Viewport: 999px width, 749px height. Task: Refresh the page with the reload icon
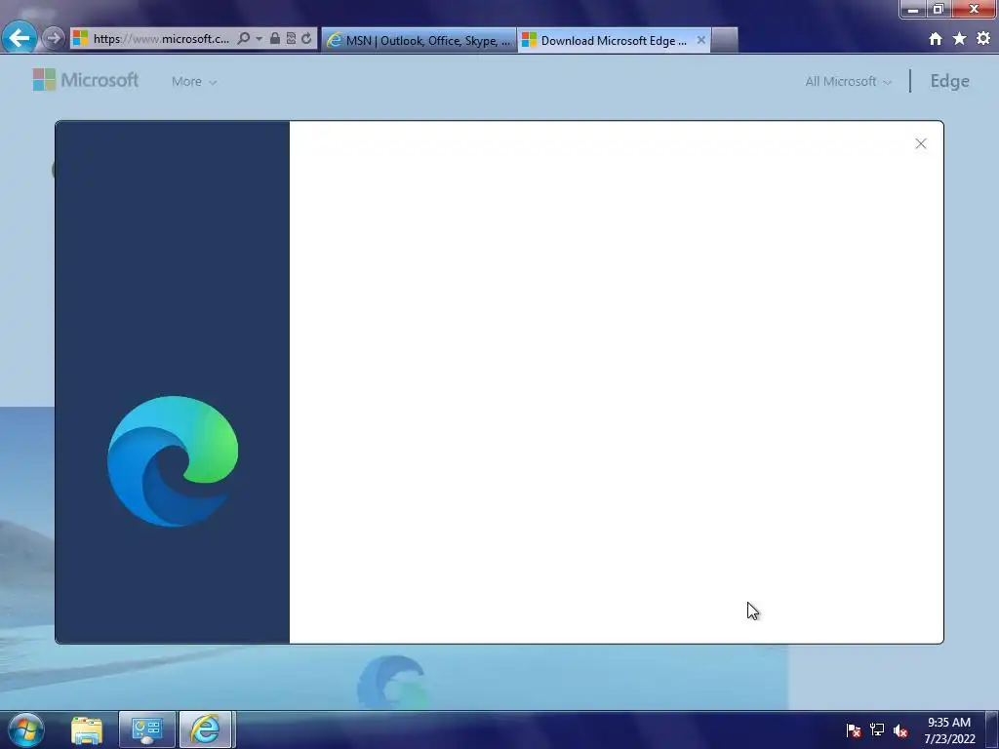coord(306,39)
